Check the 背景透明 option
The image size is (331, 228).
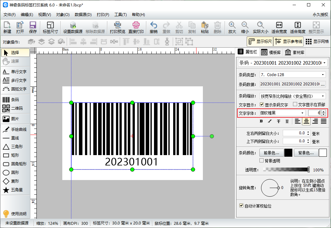click(x=262, y=161)
